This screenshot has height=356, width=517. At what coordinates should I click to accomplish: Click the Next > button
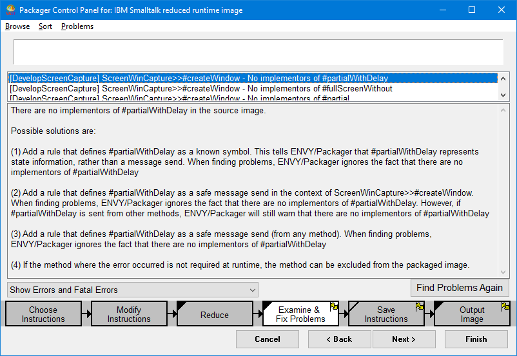[404, 339]
